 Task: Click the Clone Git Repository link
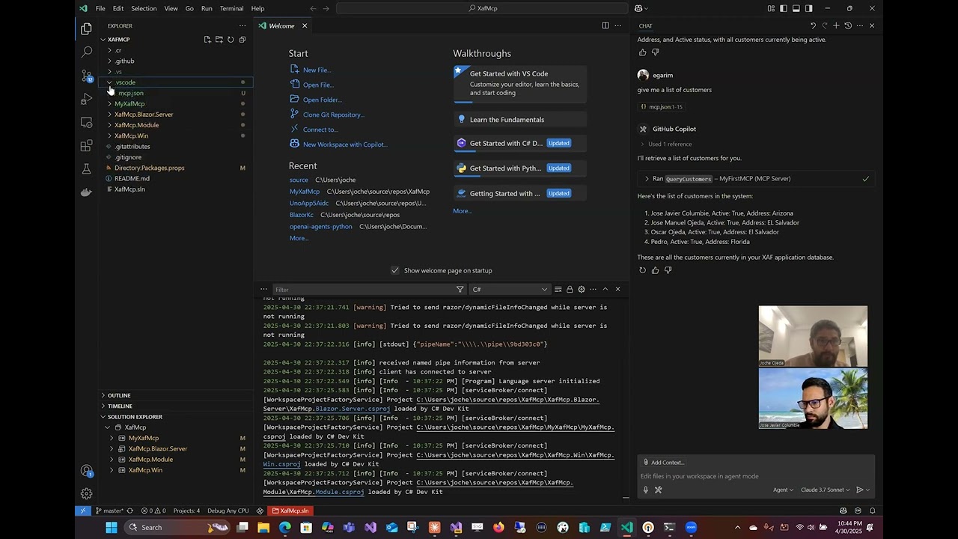point(333,115)
